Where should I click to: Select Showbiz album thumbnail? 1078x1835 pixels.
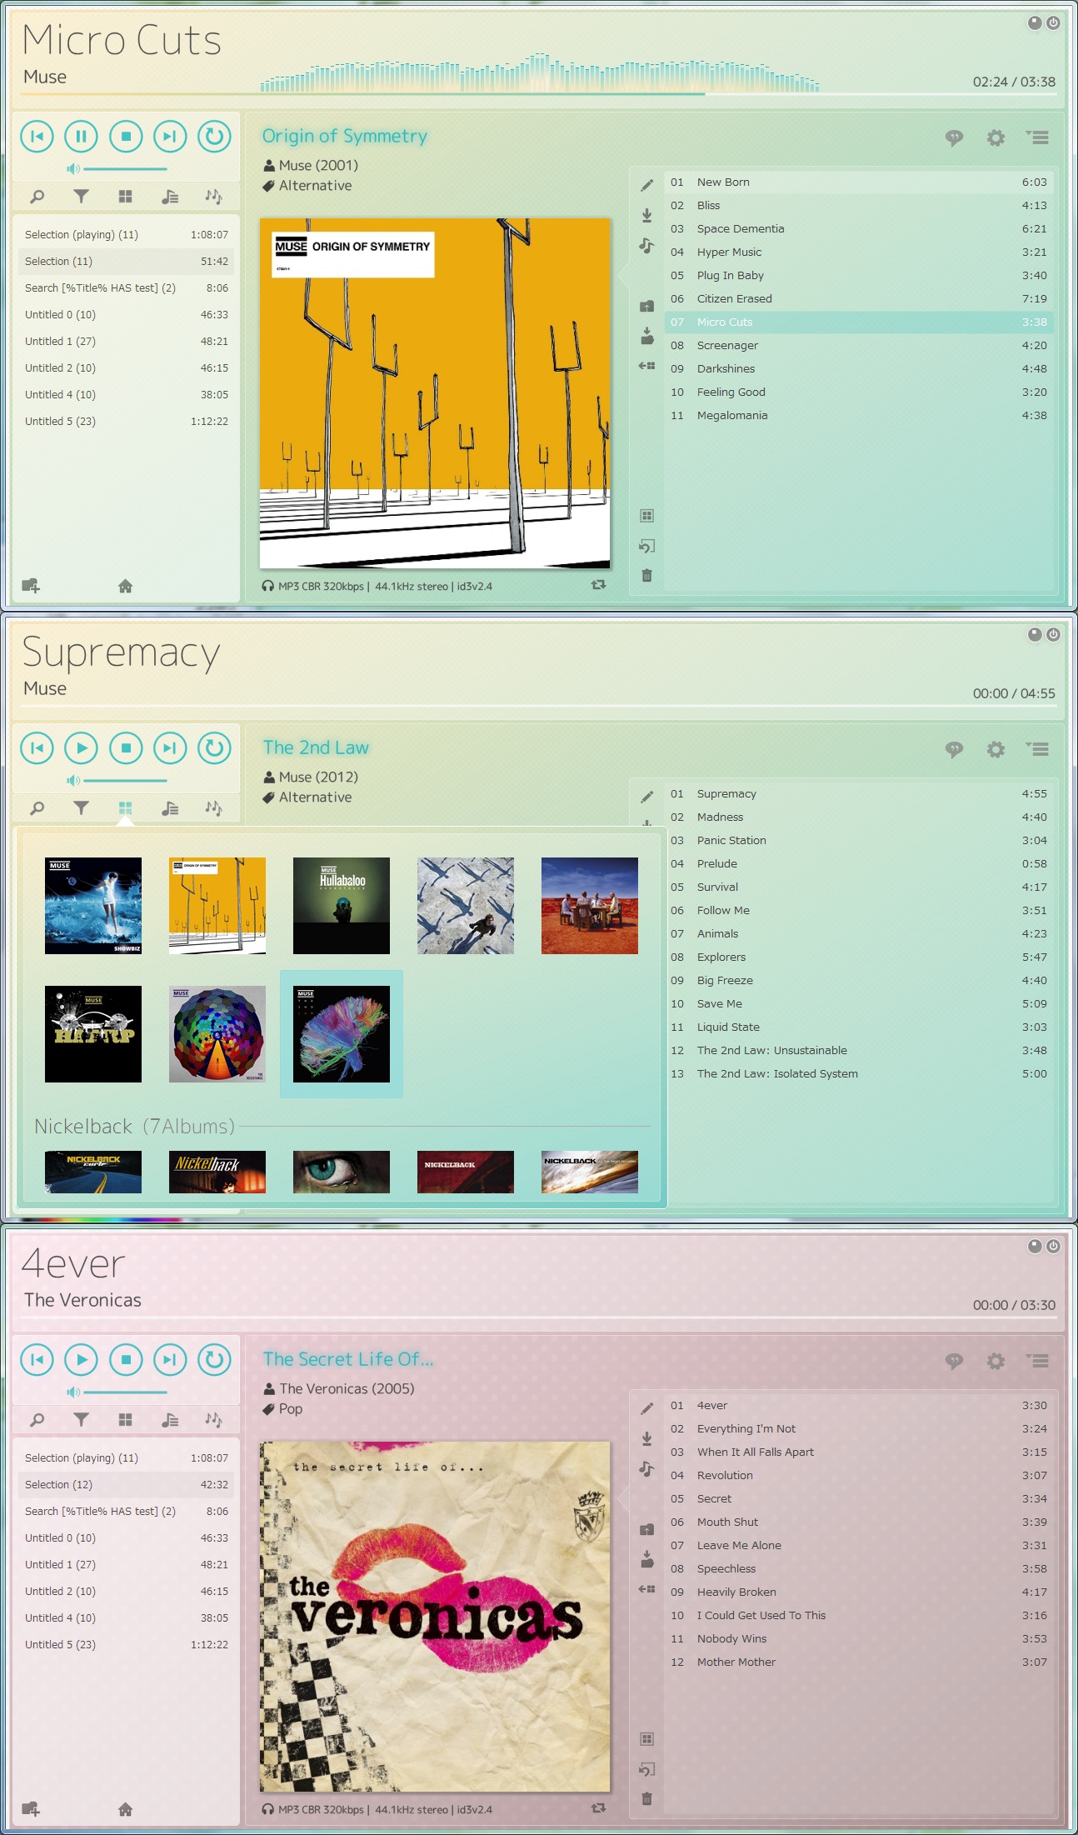pyautogui.click(x=93, y=906)
